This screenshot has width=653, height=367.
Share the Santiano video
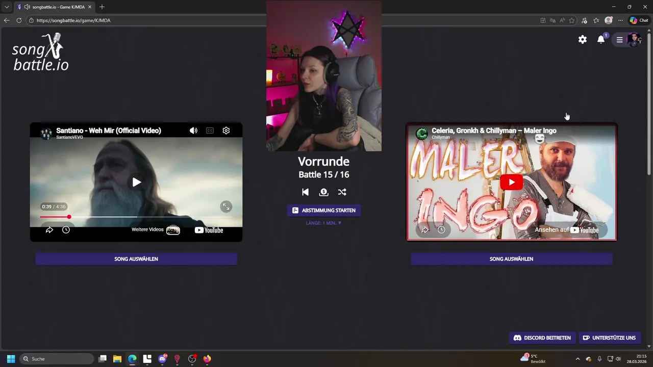click(x=49, y=230)
